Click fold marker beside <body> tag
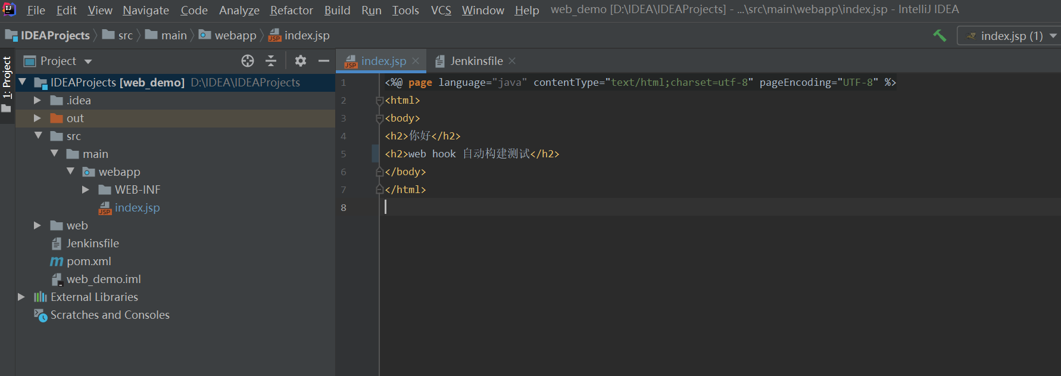1061x376 pixels. click(379, 119)
